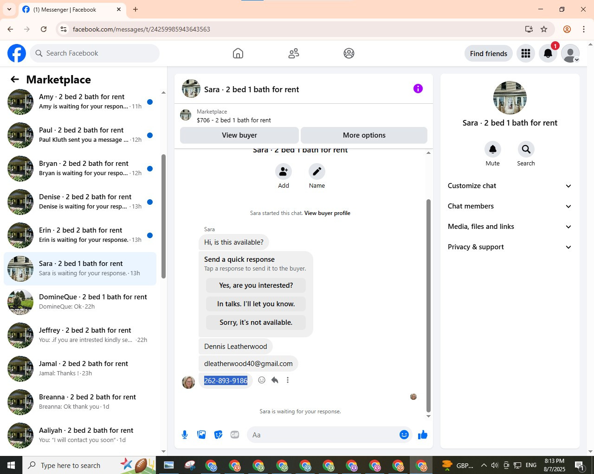Open the Amy 2 bed 2 bath conversation

[x=80, y=102]
